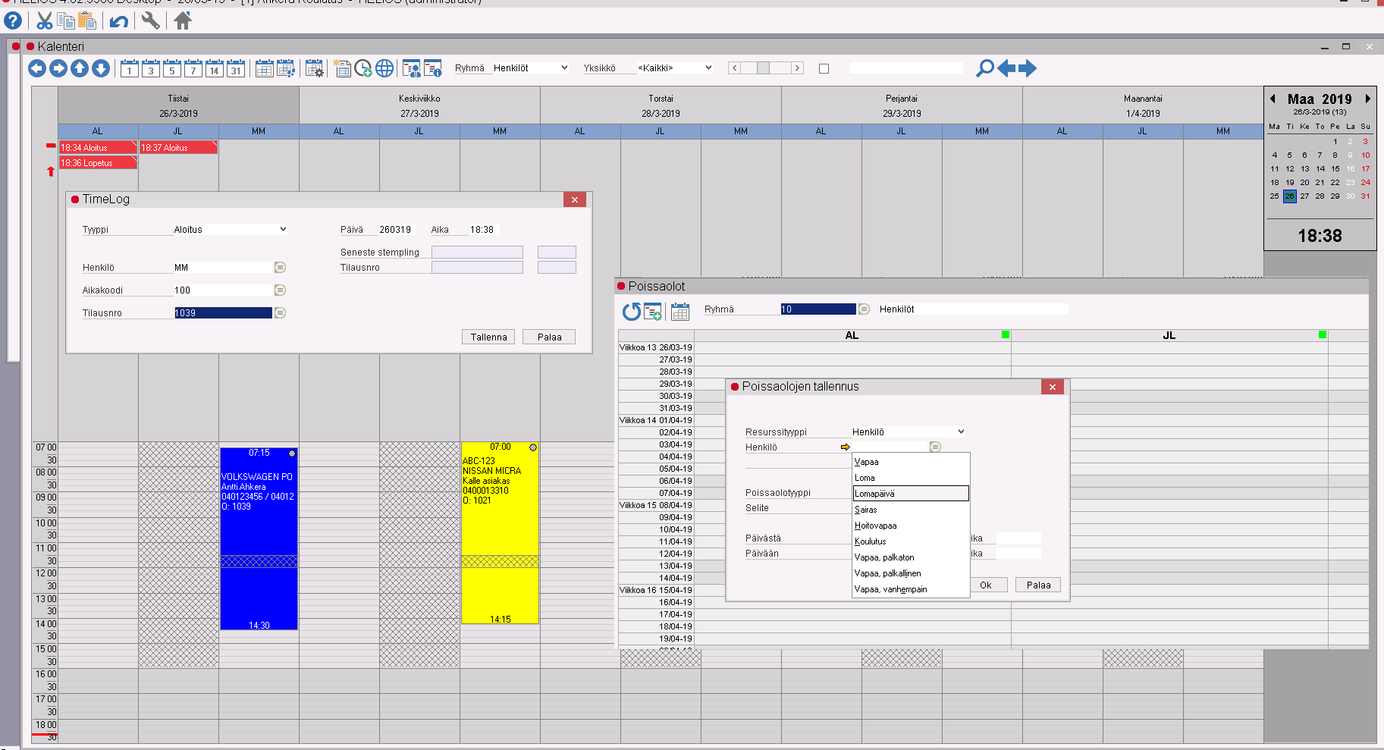Switch to 3-day calendar view
This screenshot has width=1384, height=750.
click(x=151, y=68)
